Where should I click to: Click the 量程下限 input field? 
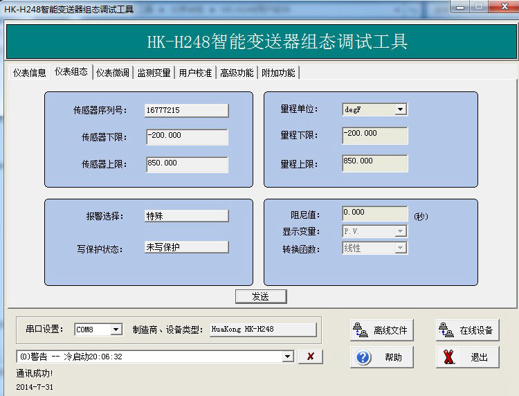coord(374,136)
